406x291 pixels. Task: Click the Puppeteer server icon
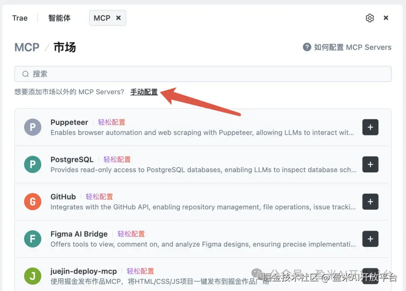32,127
